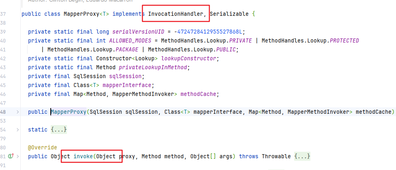Image resolution: width=396 pixels, height=170 pixels.
Task: Click the ALLOWED_MODES constant
Action: 130,40
